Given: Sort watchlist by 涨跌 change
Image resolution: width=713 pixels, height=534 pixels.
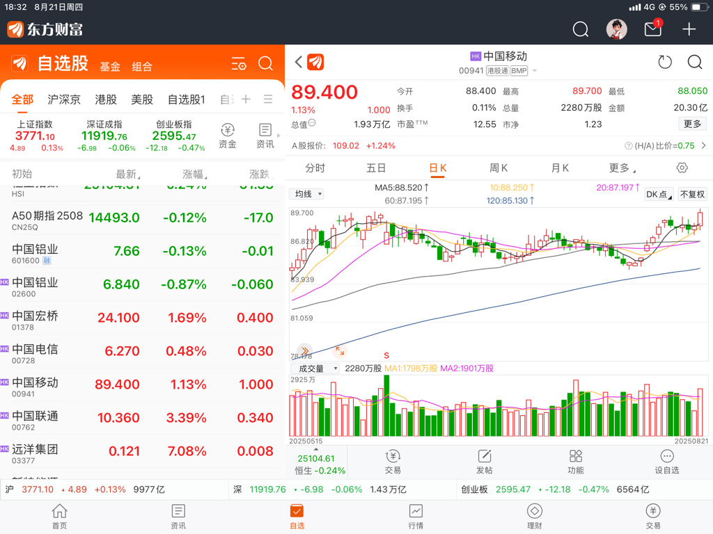Looking at the screenshot, I should [261, 174].
